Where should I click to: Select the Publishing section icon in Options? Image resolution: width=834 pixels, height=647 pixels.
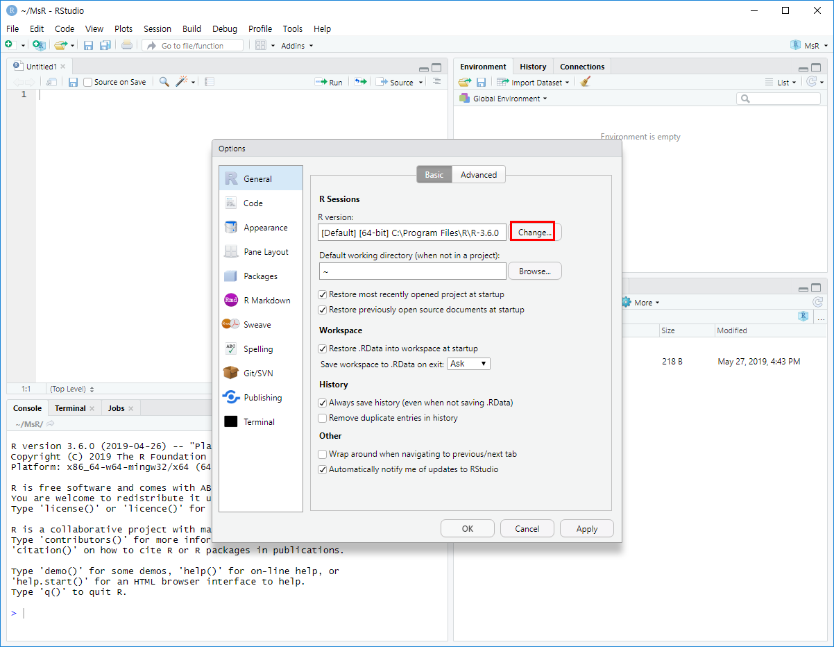coord(231,397)
